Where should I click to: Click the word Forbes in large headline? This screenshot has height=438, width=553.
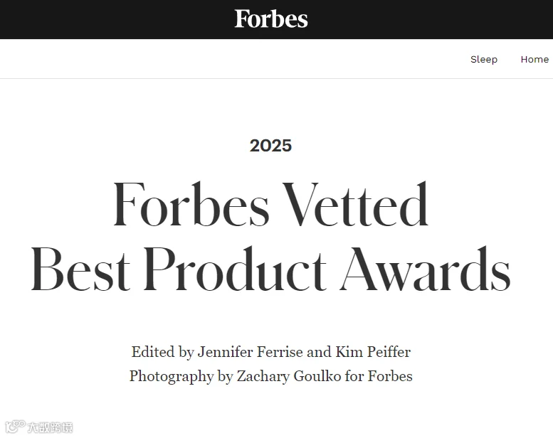pos(191,204)
